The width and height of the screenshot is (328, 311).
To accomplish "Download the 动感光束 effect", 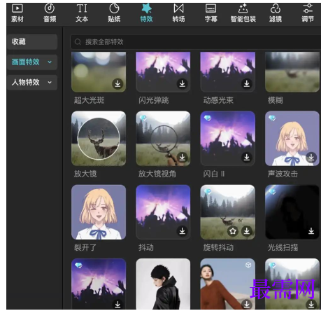I will point(247,83).
